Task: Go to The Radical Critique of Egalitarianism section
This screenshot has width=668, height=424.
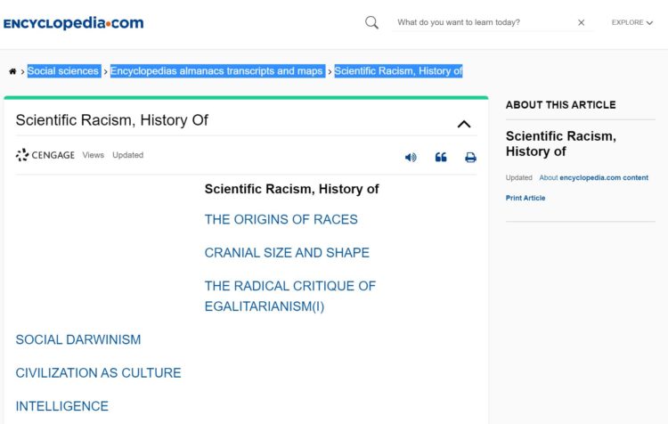Action: [290, 296]
